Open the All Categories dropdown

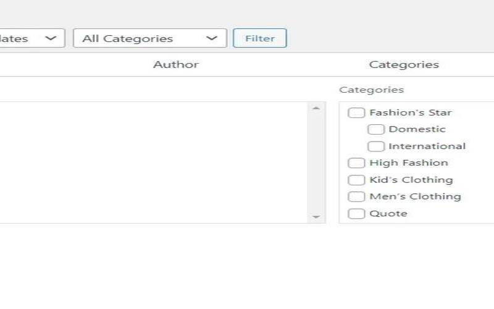tap(149, 38)
